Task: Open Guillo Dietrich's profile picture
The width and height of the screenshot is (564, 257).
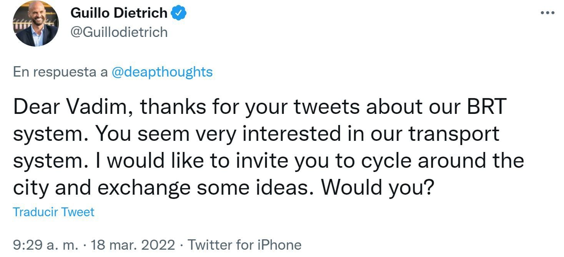Action: pos(36,24)
